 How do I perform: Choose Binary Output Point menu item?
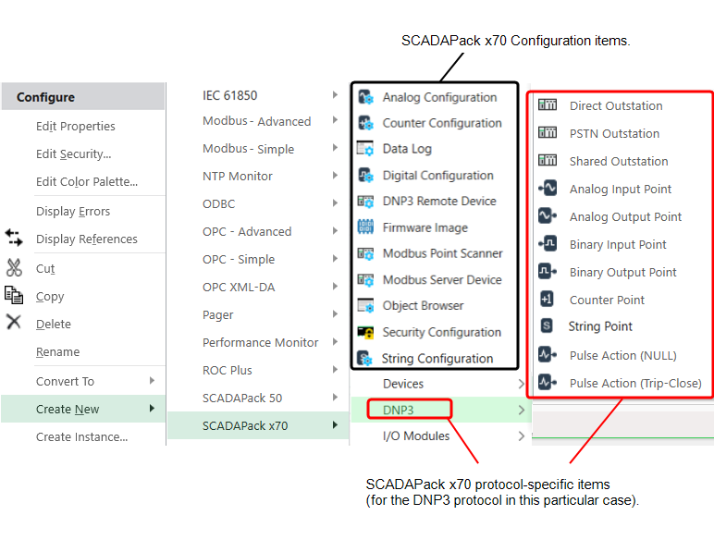click(x=622, y=272)
